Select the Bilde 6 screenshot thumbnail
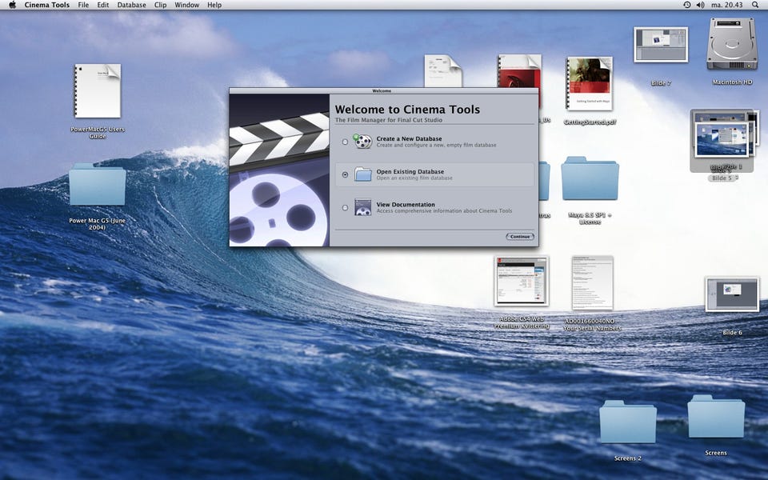768x480 pixels. tap(732, 294)
